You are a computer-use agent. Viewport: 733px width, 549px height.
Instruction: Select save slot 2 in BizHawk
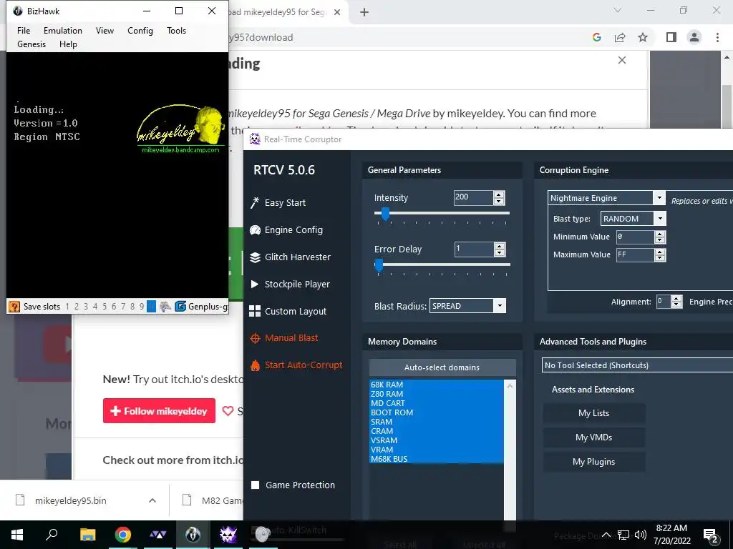pyautogui.click(x=77, y=306)
